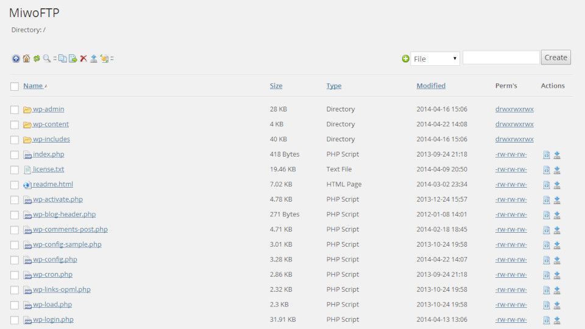The image size is (585, 329).
Task: Sort by Name column header
Action: [33, 86]
